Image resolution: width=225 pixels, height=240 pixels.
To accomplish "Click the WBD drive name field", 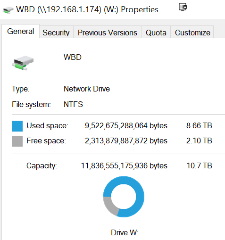I will click(73, 57).
